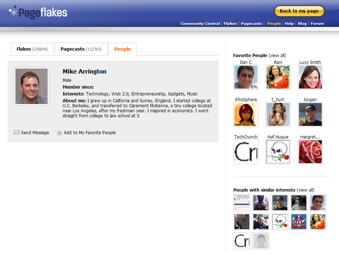Click the Rani name label
The height and width of the screenshot is (254, 339).
coord(278,62)
